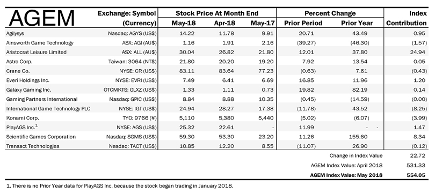Click the Index Contribution header
Screen dimensions: 435x193
click(x=406, y=18)
